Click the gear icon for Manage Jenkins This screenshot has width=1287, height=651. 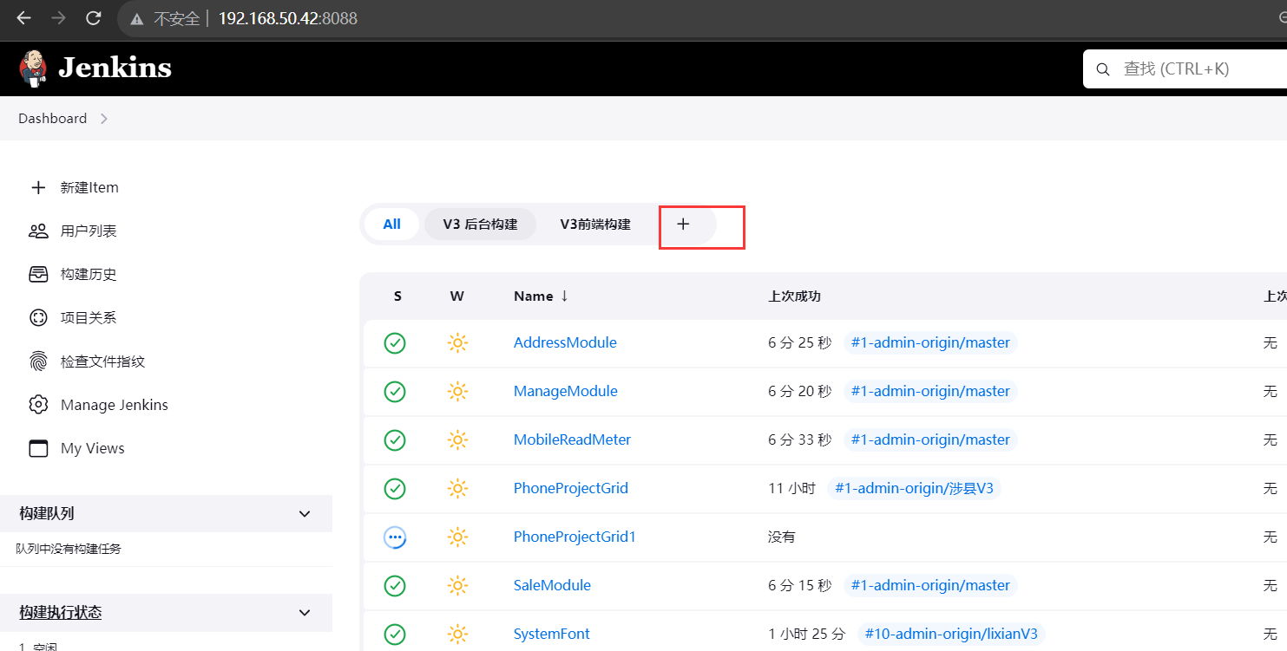click(38, 405)
